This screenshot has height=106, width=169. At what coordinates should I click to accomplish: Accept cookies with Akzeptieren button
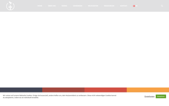coord(161,96)
